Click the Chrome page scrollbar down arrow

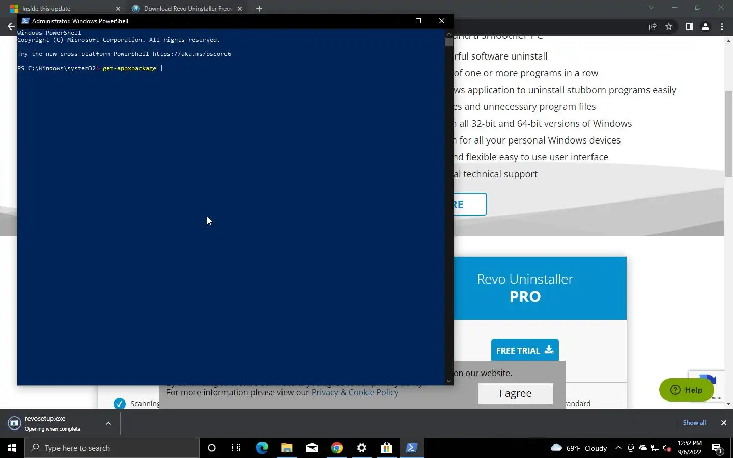tap(728, 404)
